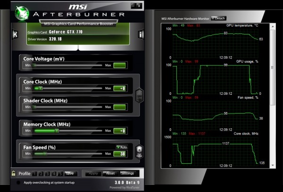Image resolution: width=283 pixels, height=192 pixels.
Task: Click the Fan Speed 38 value field
Action: click(x=119, y=154)
